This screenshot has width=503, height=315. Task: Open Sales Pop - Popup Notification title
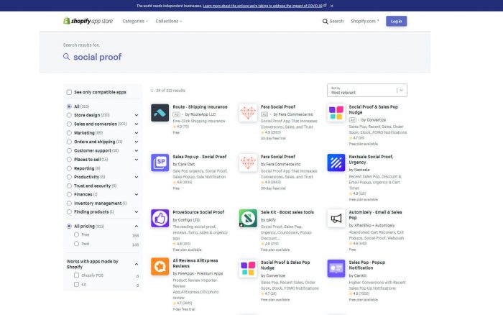point(367,265)
